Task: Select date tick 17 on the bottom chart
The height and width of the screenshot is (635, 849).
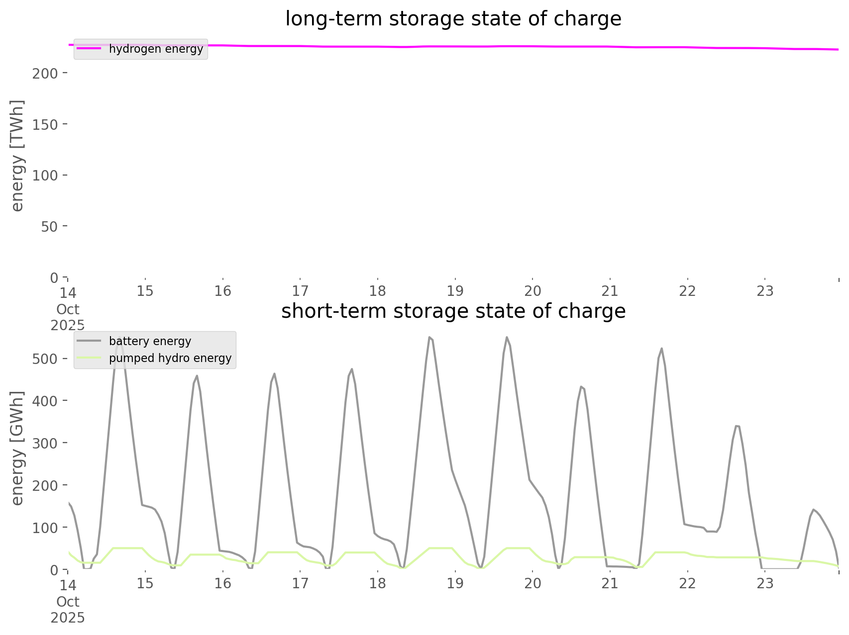Action: pyautogui.click(x=300, y=583)
